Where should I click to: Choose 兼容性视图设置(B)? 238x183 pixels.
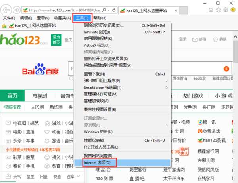(123, 109)
